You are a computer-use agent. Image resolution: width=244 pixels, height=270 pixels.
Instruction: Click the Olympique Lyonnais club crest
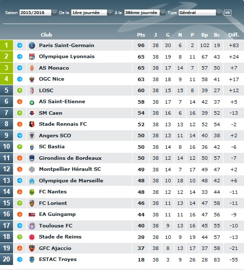click(x=32, y=57)
